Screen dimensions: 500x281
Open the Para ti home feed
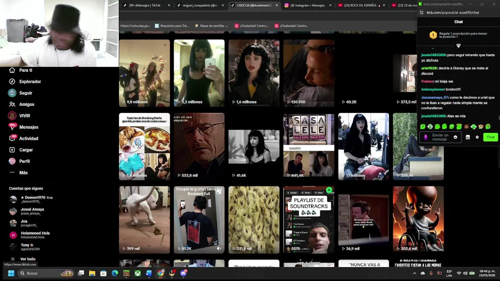[20, 70]
